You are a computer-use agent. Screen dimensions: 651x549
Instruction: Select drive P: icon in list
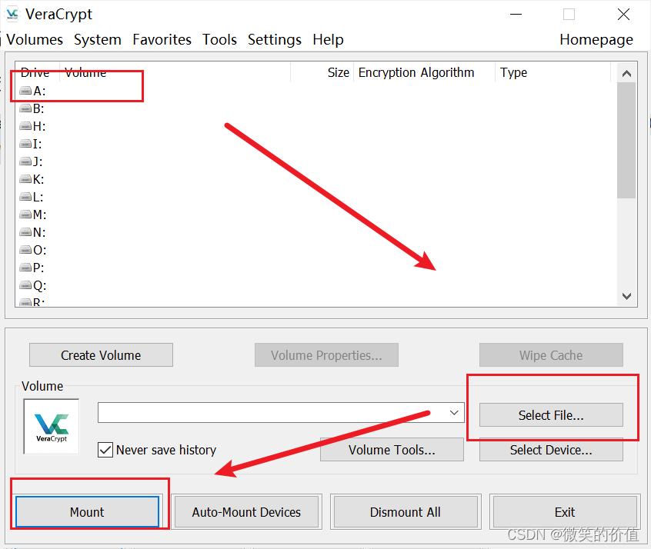25,268
